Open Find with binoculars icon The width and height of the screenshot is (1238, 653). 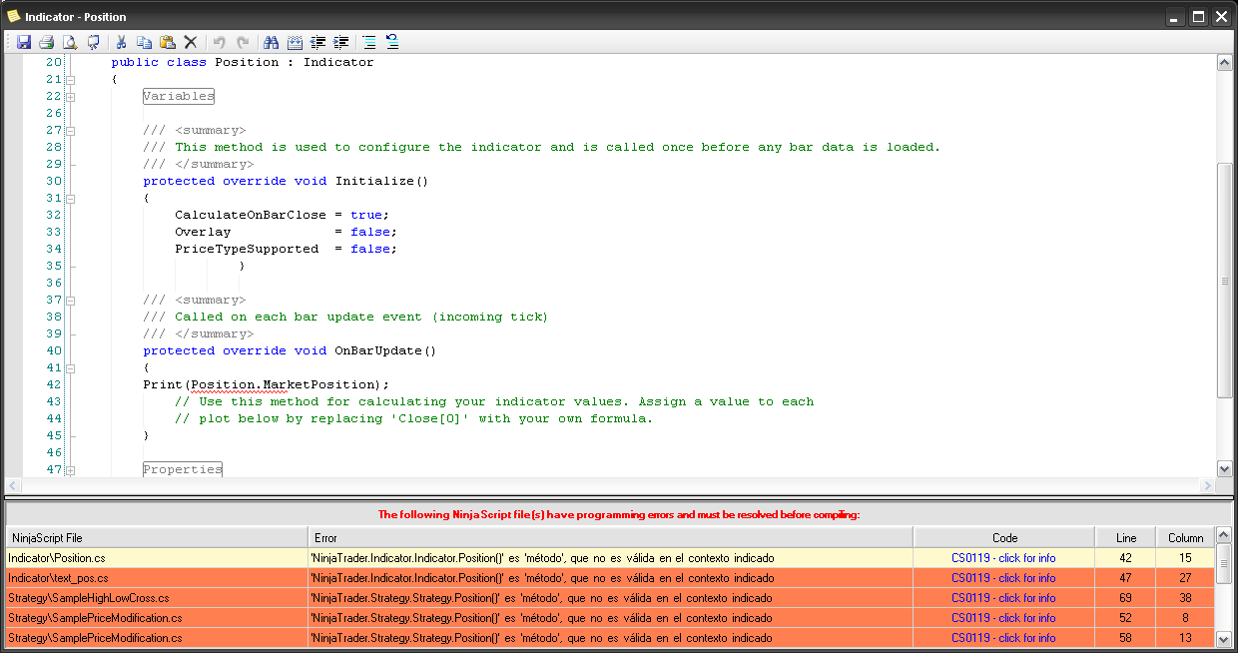click(x=271, y=42)
